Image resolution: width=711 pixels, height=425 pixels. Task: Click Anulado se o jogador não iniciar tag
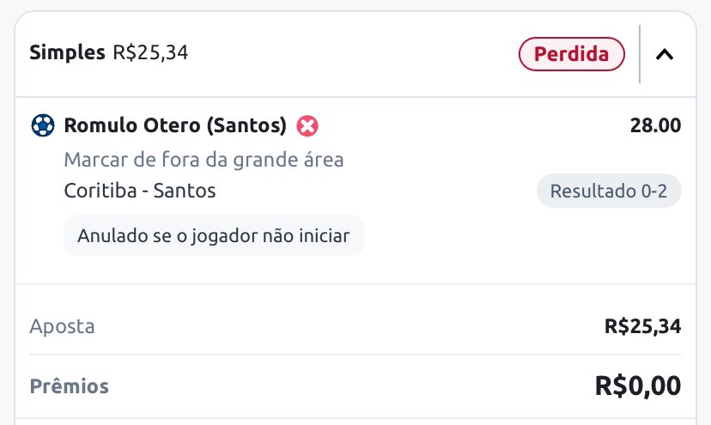click(x=214, y=235)
